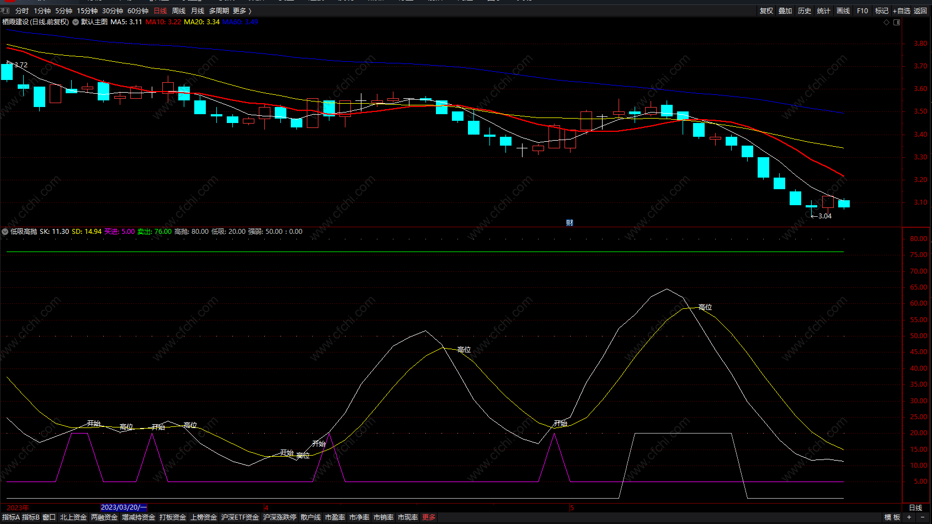Switch to 60分钟 chart period

pyautogui.click(x=138, y=11)
